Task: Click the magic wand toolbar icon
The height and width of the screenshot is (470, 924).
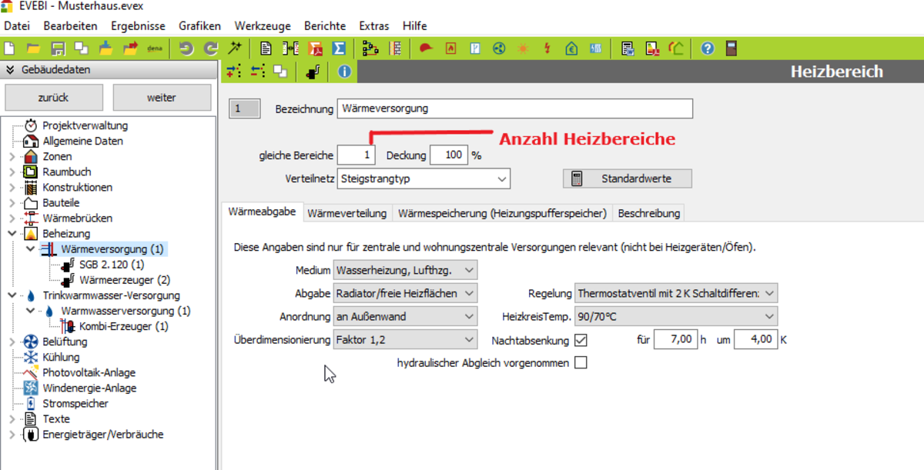Action: (236, 48)
